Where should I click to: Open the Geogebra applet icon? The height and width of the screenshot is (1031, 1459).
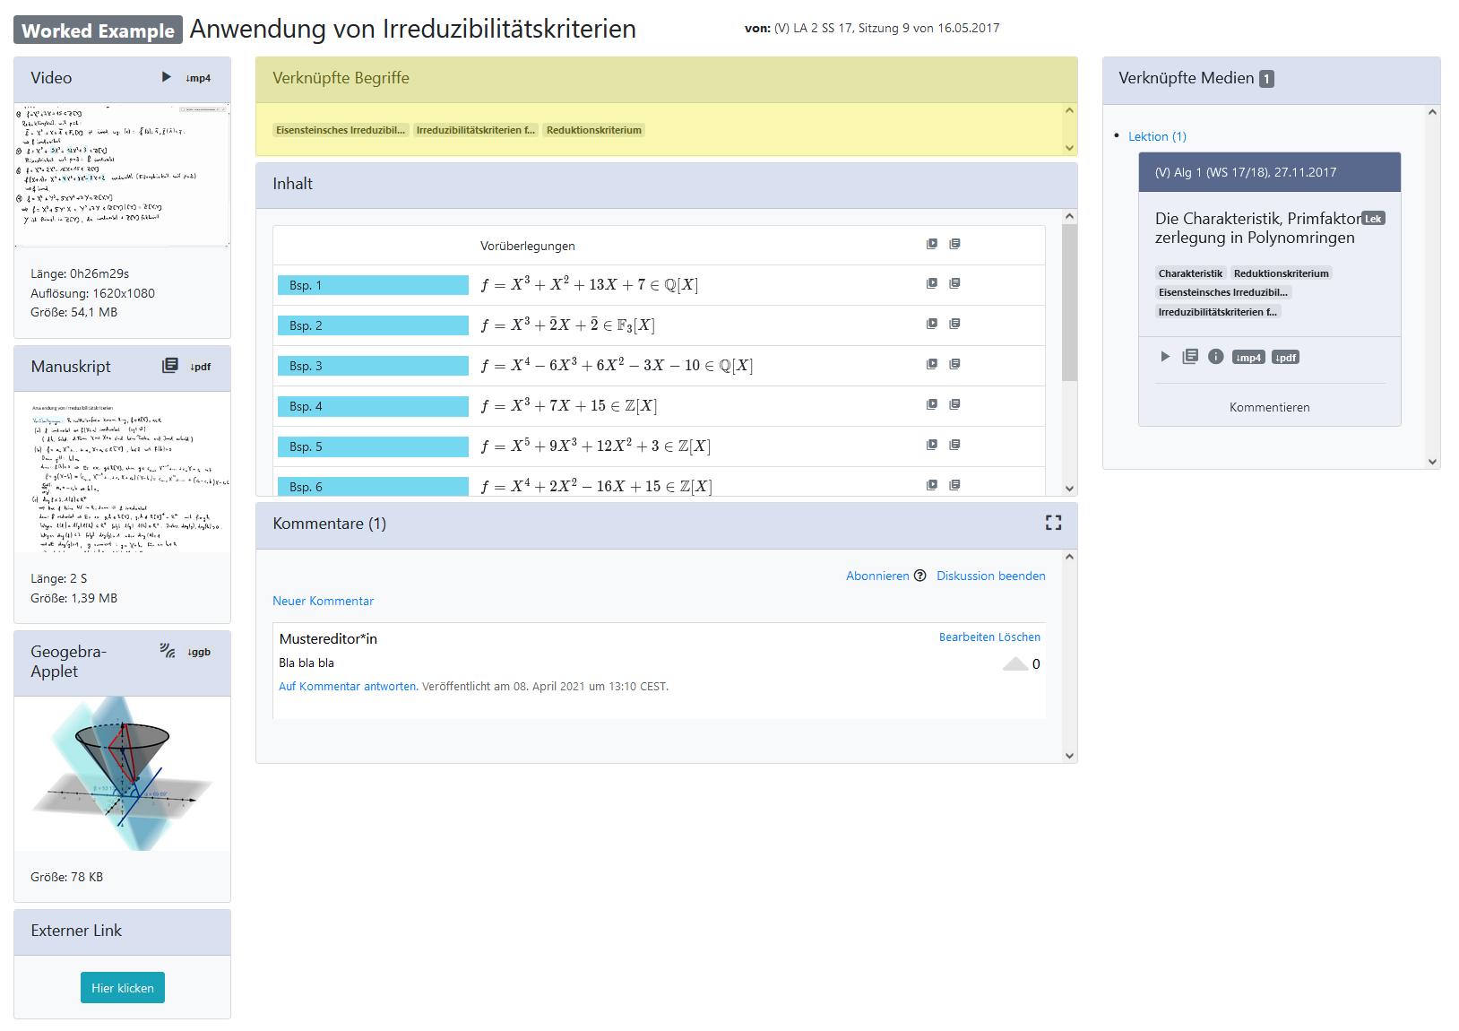click(x=168, y=651)
